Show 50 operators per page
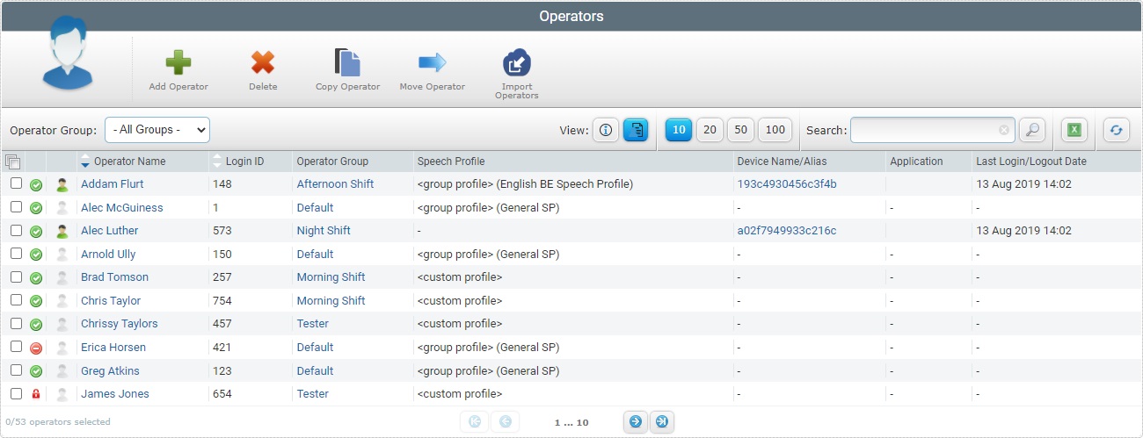This screenshot has height=438, width=1143. (740, 130)
